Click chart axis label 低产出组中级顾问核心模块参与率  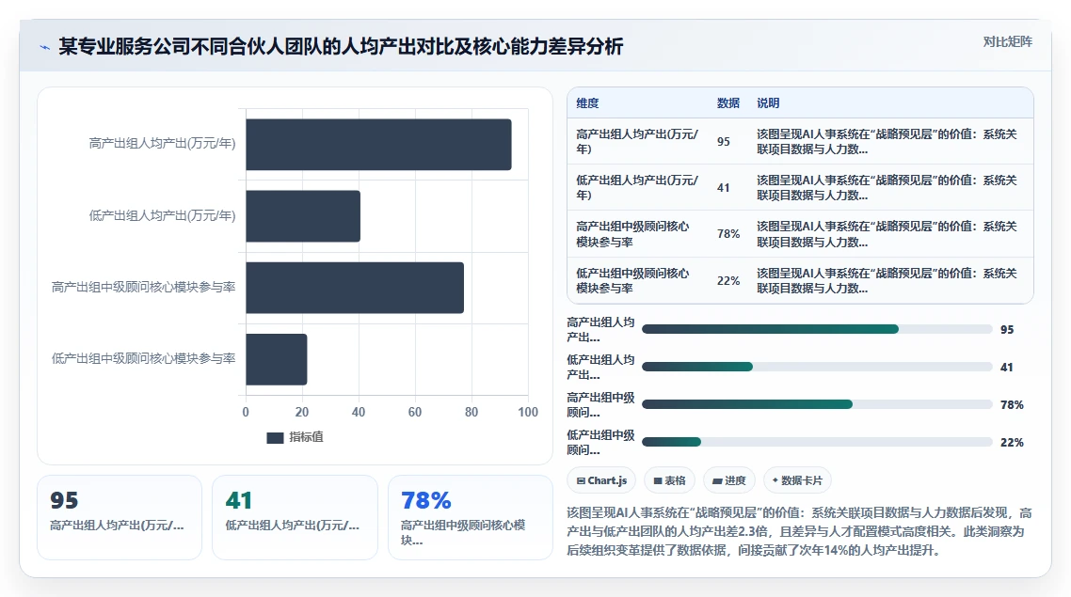143,358
